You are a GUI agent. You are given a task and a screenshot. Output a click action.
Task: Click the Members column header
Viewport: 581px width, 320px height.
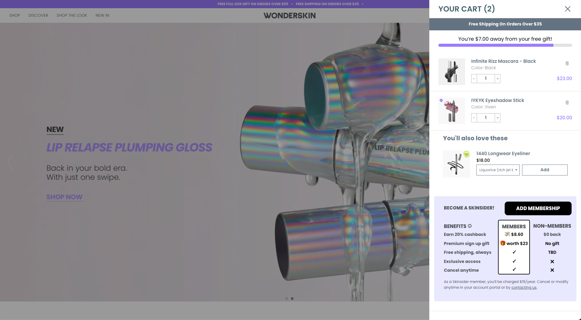(x=514, y=226)
